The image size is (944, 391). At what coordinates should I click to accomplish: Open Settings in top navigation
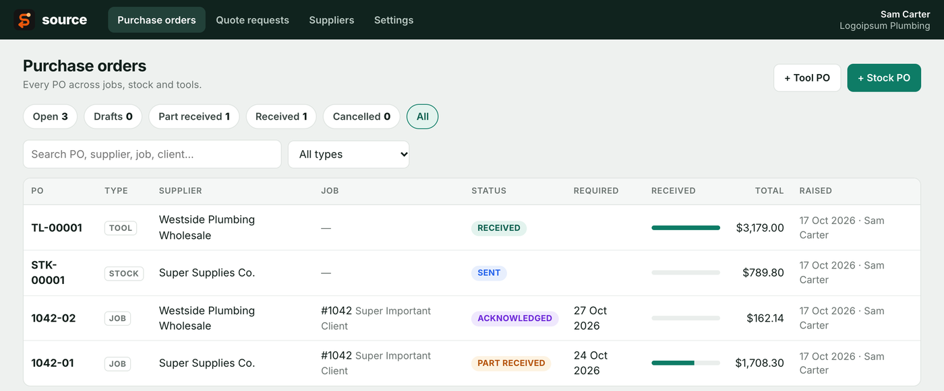click(x=394, y=20)
